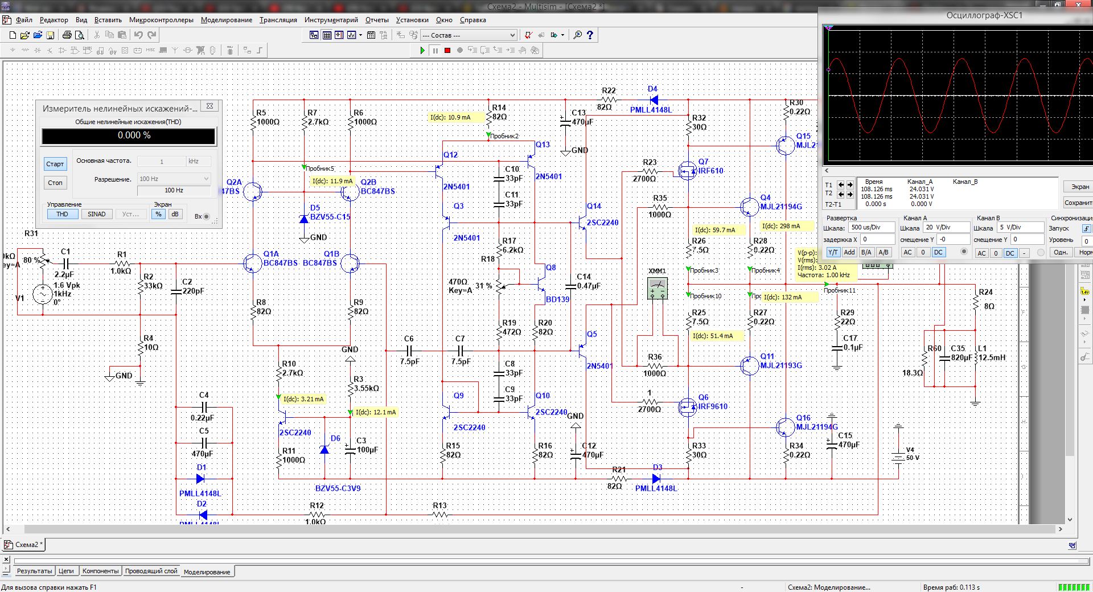Open the Grapher view icon

coord(351,35)
